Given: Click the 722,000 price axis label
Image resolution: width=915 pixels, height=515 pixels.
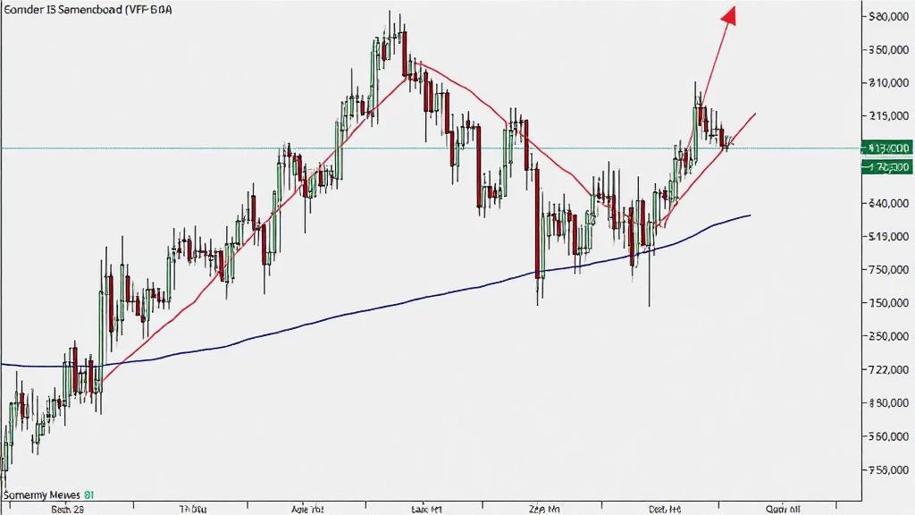Looking at the screenshot, I should click(889, 369).
